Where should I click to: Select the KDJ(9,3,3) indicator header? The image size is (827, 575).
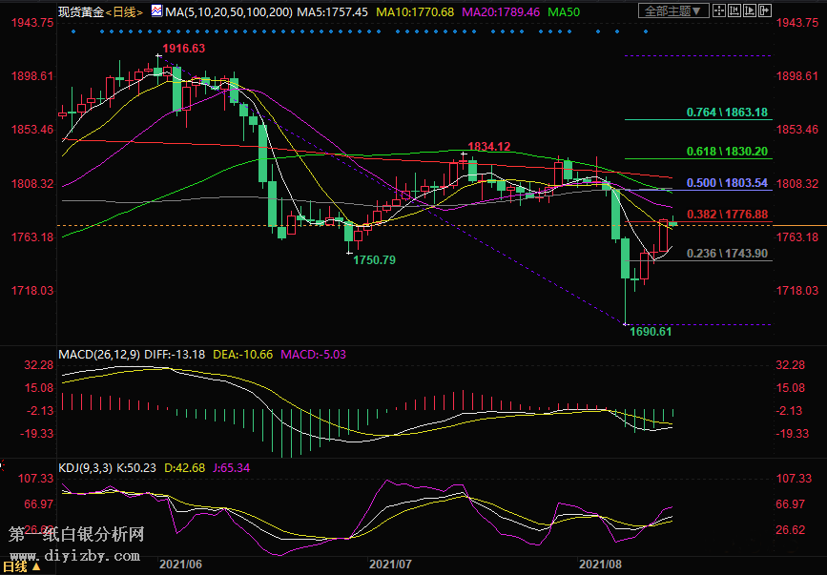tap(85, 467)
